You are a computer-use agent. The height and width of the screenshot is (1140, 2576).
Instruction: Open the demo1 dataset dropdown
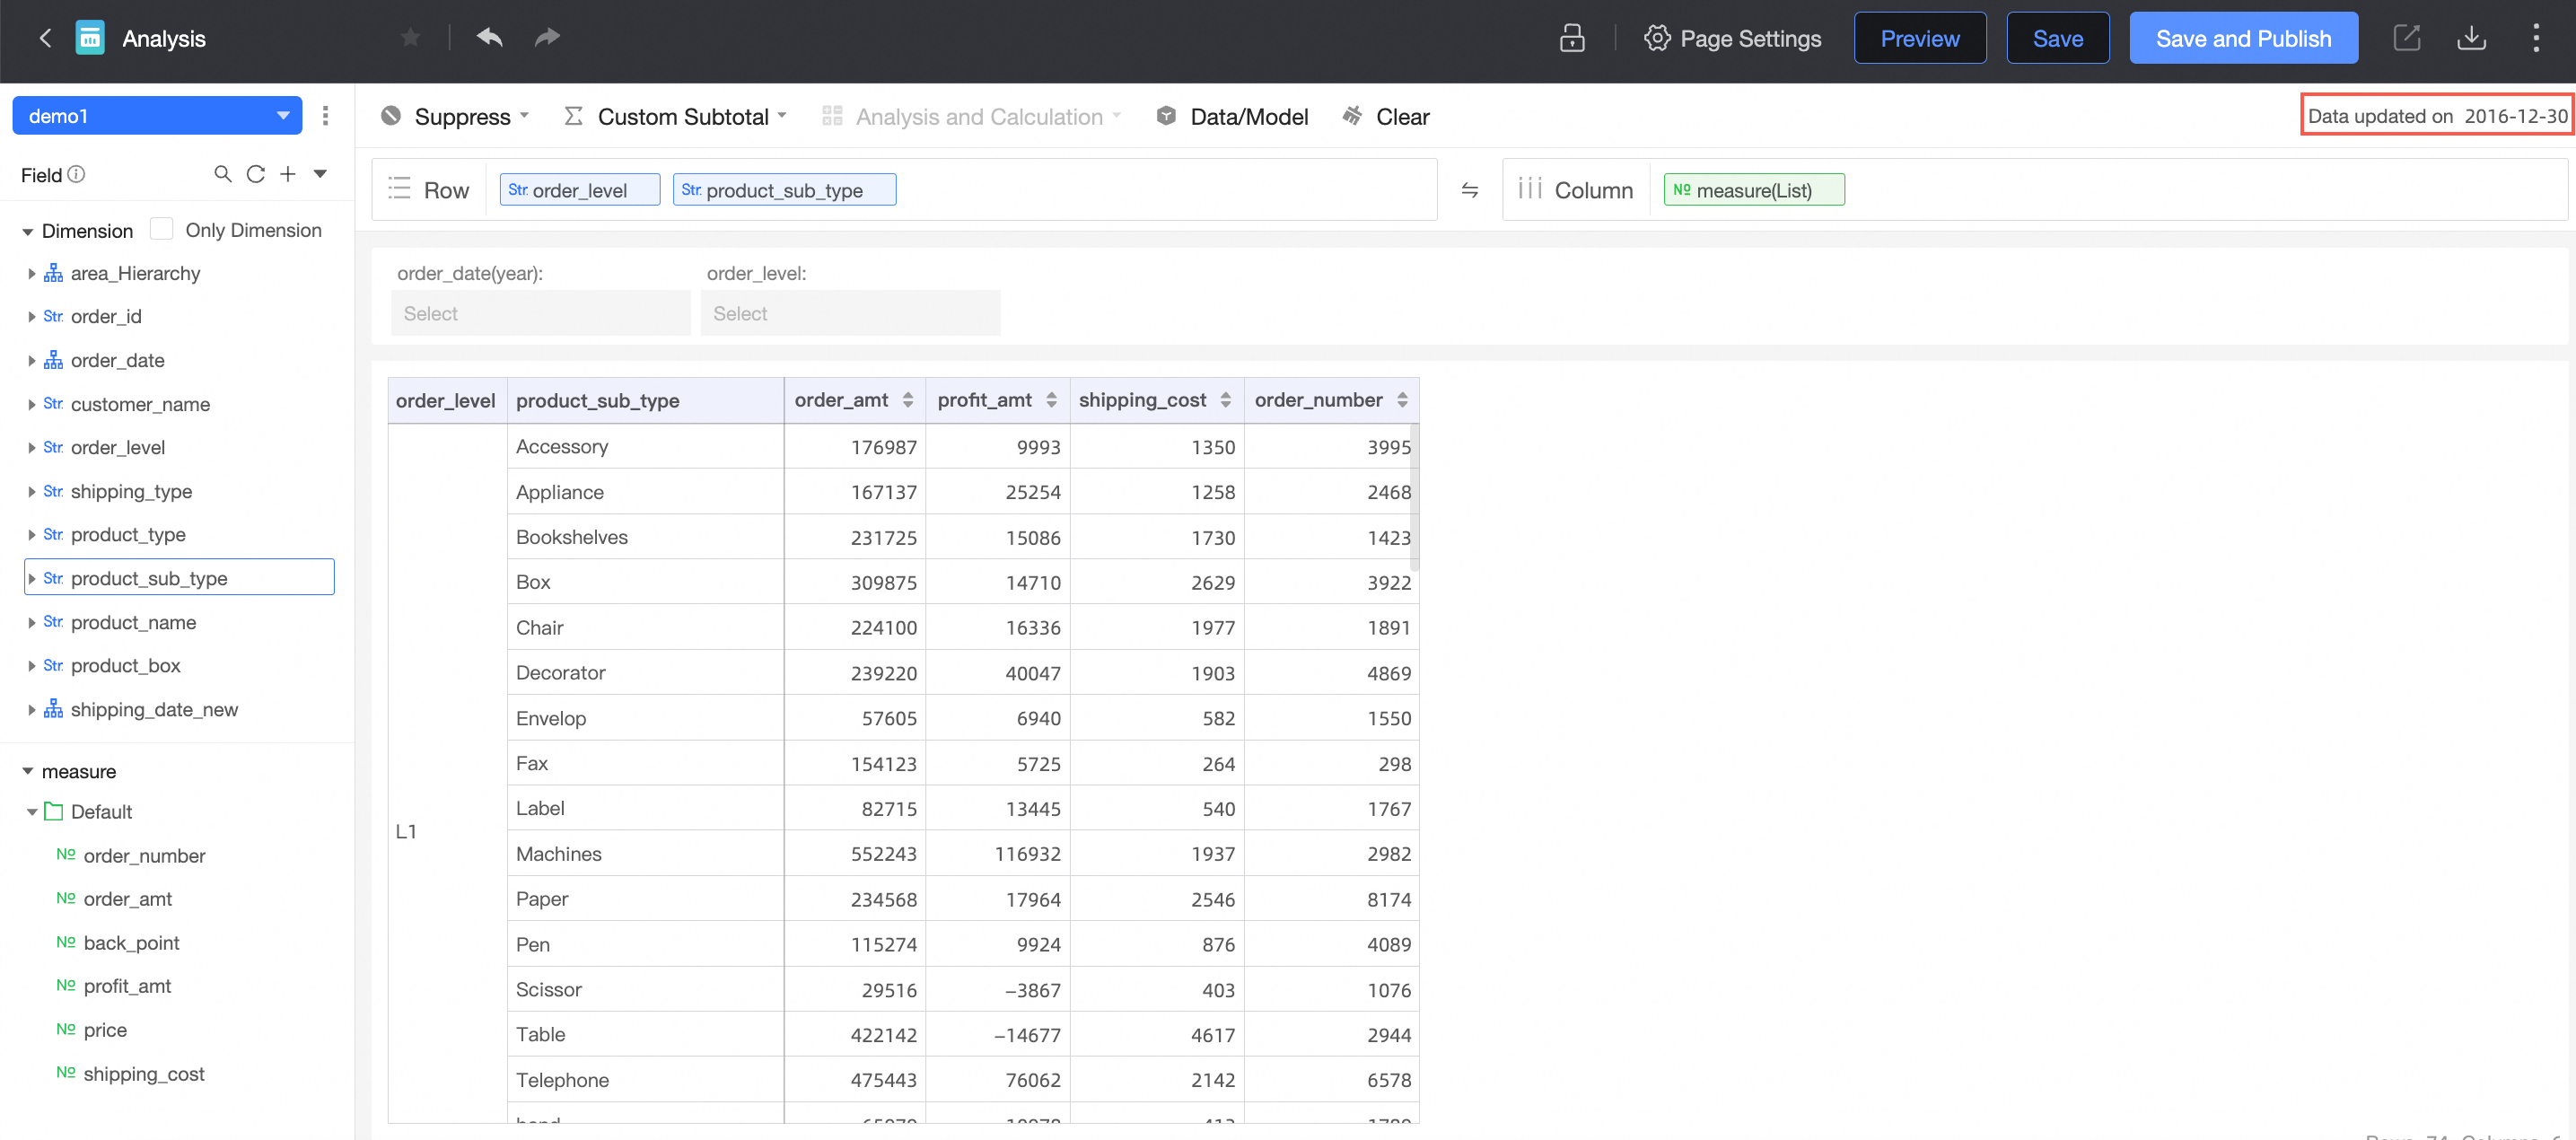click(x=157, y=116)
